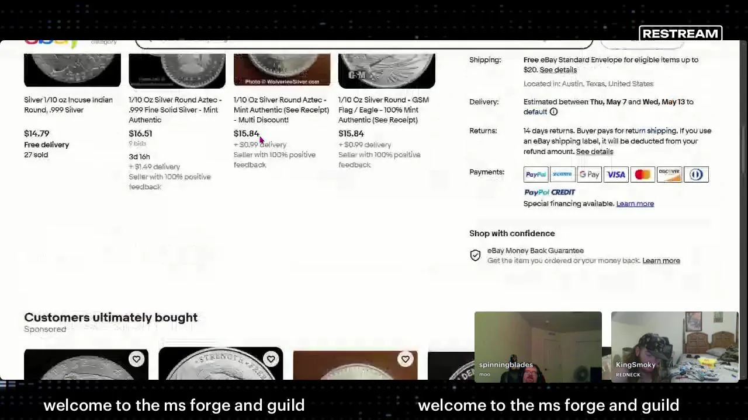Open Silver 1/10 oz Incuse Indian Round listing
748x420 pixels.
(68, 105)
